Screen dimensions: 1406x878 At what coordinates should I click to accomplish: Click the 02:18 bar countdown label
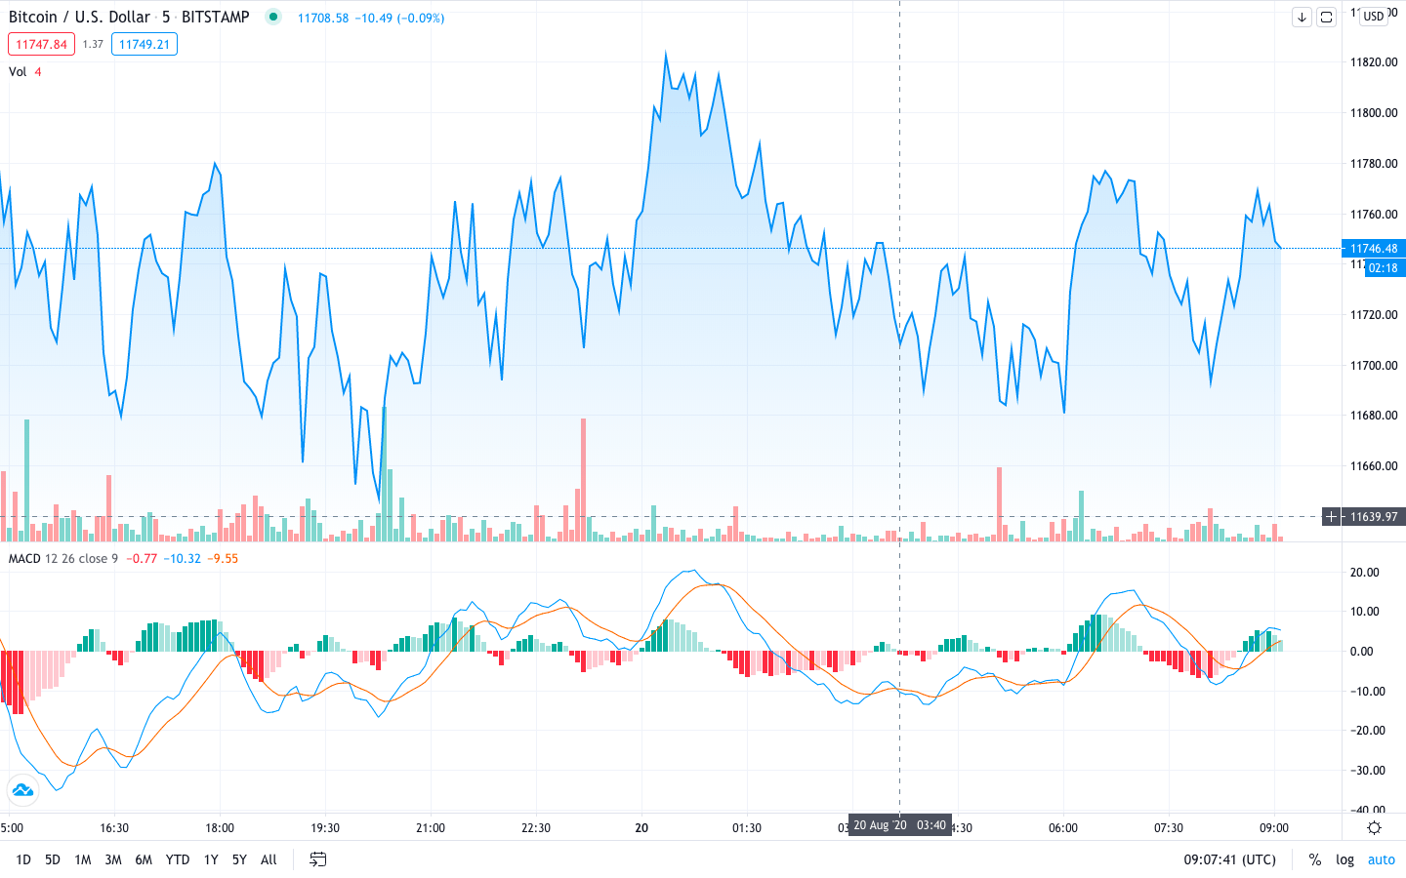(1383, 267)
